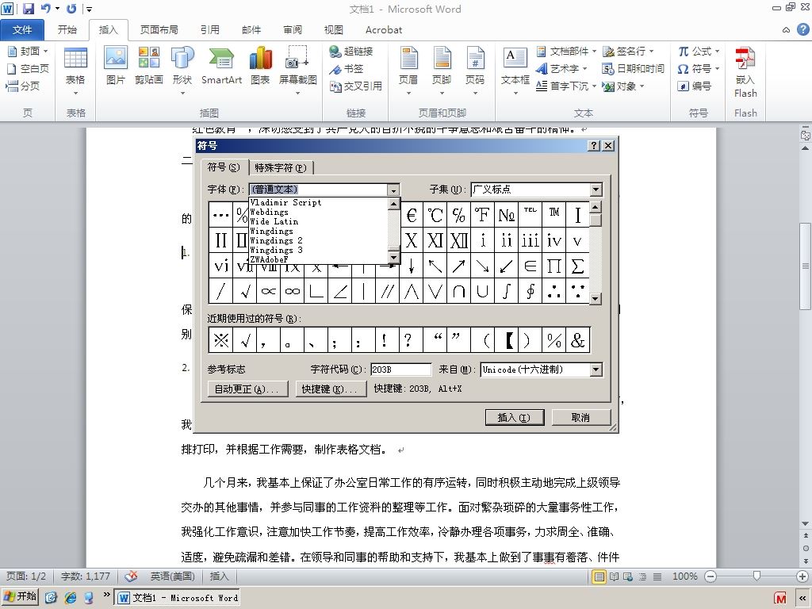Open the font (字体) combo box arrow
Image resolution: width=812 pixels, height=609 pixels.
click(393, 190)
